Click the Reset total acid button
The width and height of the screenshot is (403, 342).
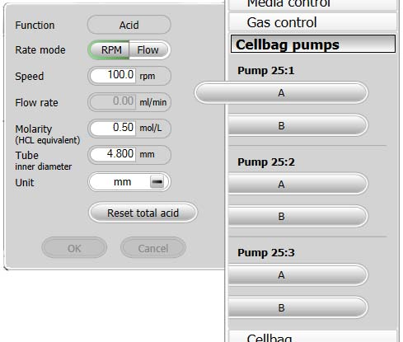(143, 213)
